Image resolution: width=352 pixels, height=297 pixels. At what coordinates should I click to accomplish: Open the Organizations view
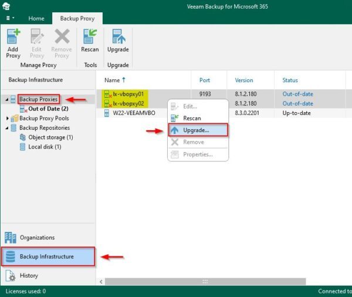[x=48, y=238]
